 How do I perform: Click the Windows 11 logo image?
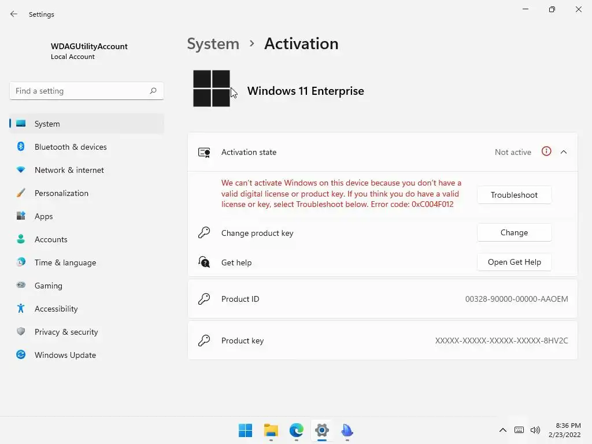pyautogui.click(x=212, y=88)
